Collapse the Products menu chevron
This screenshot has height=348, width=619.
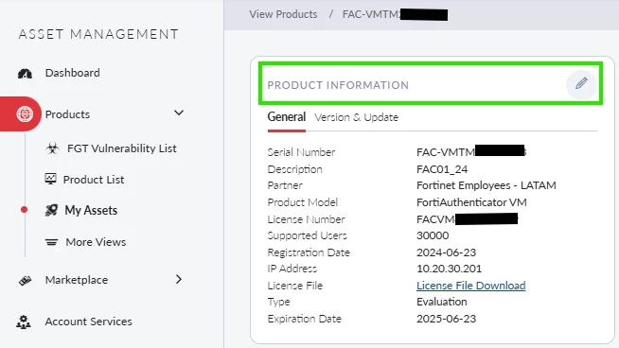pos(179,113)
